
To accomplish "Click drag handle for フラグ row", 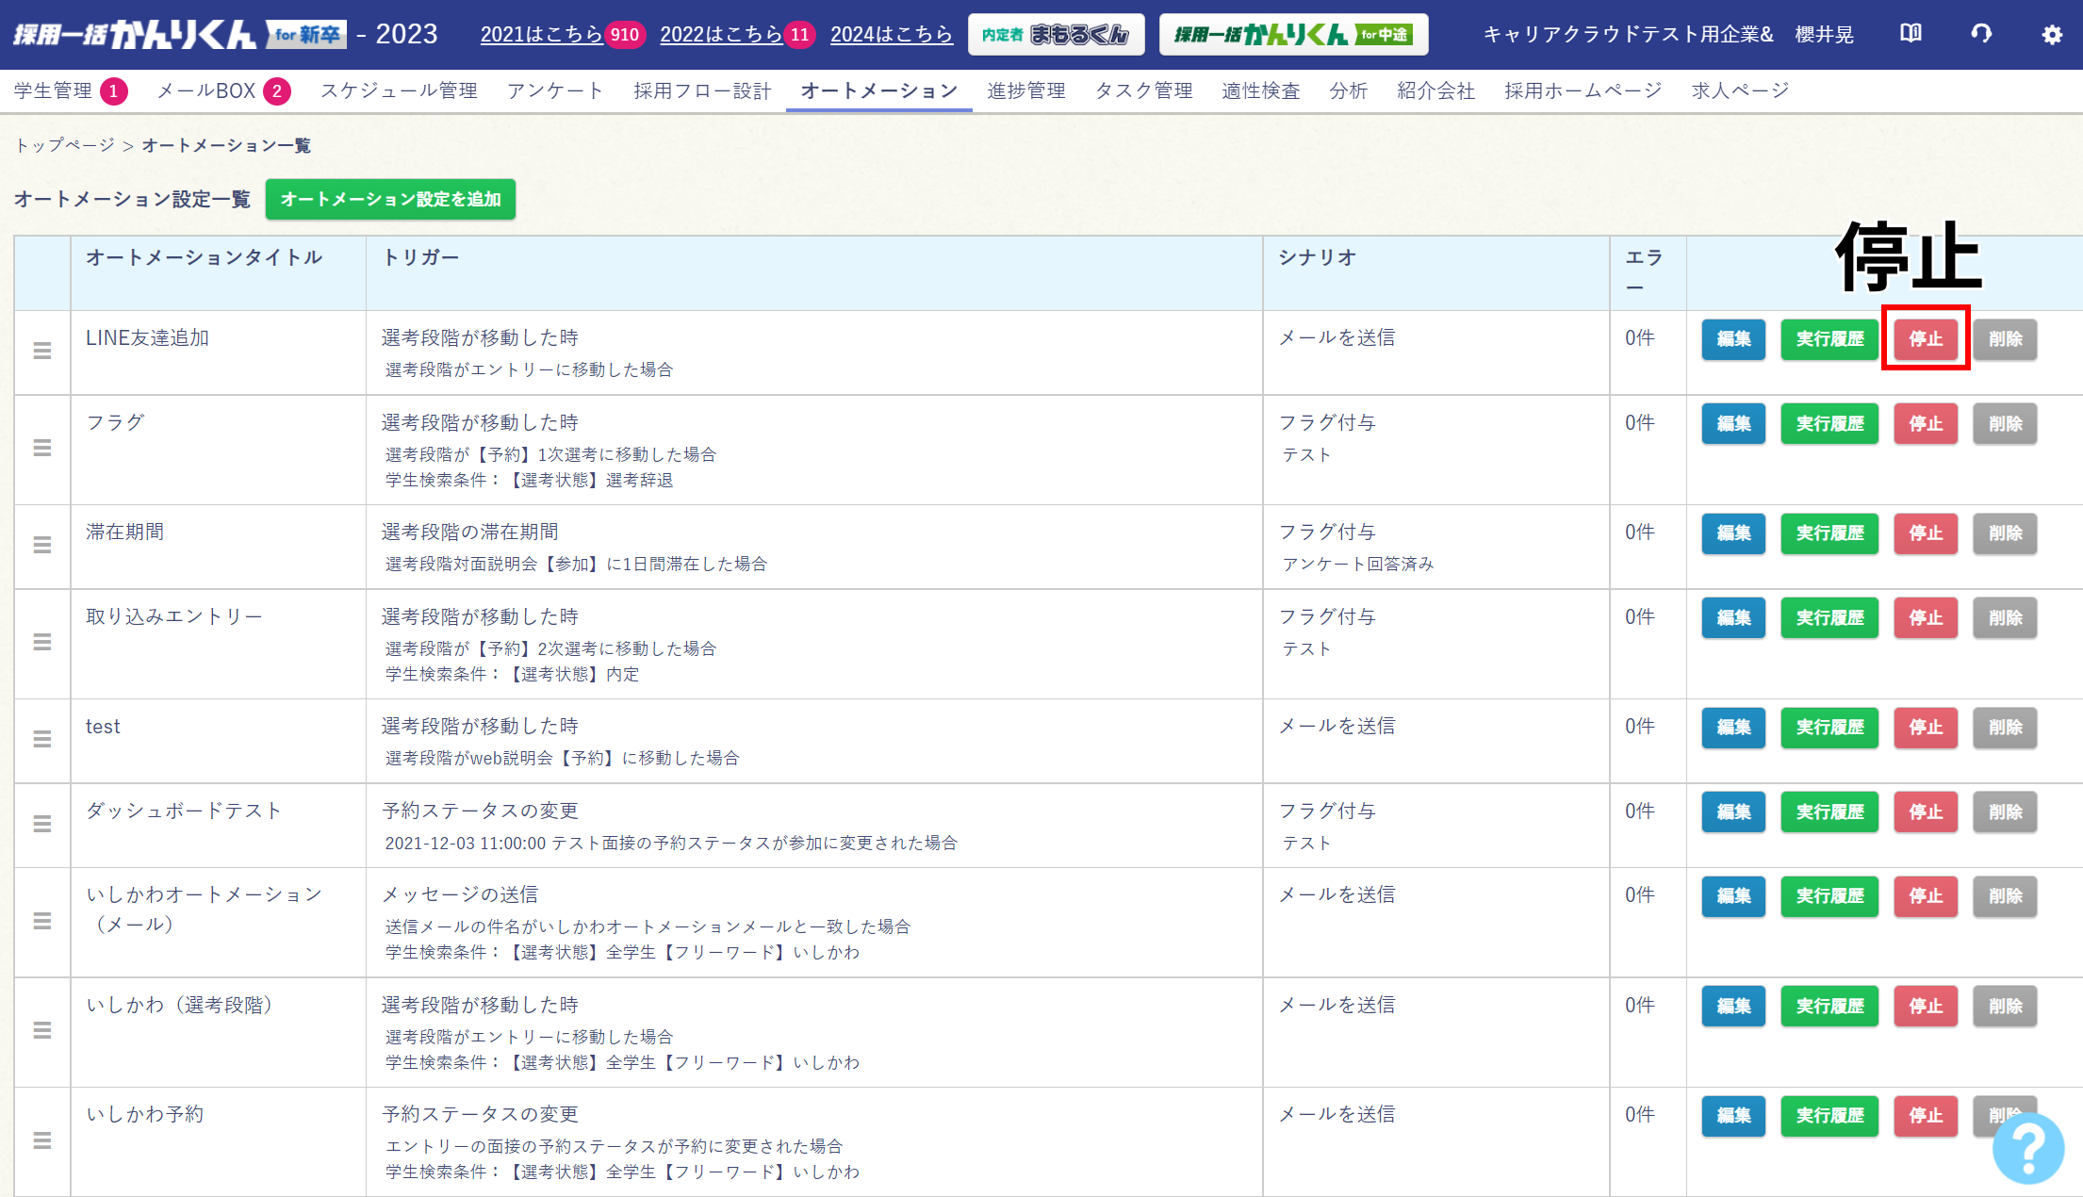I will coord(42,449).
